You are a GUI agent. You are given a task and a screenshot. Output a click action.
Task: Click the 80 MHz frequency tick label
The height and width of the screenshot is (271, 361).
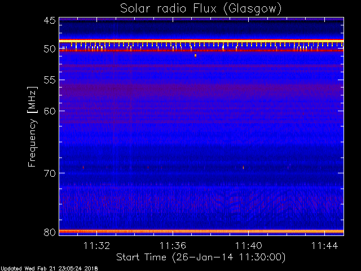point(50,232)
